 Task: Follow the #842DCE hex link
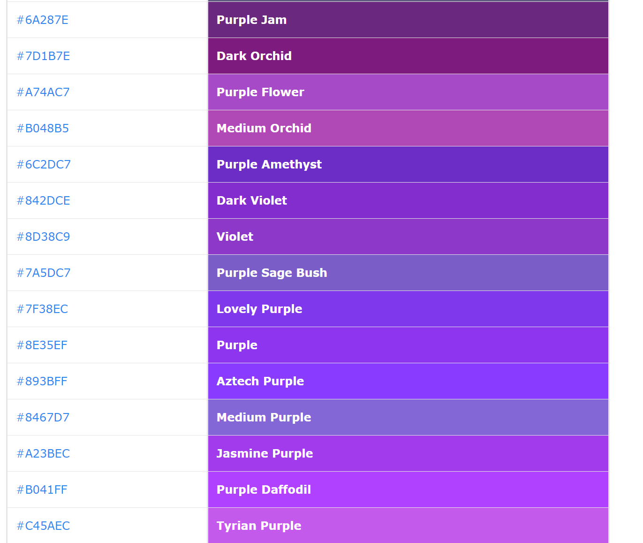tap(44, 201)
